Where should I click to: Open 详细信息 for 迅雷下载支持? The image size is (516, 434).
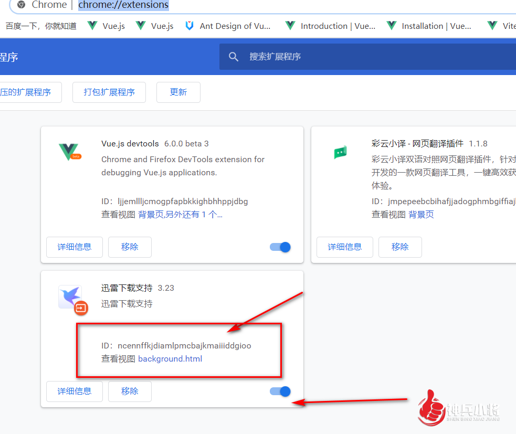(75, 391)
